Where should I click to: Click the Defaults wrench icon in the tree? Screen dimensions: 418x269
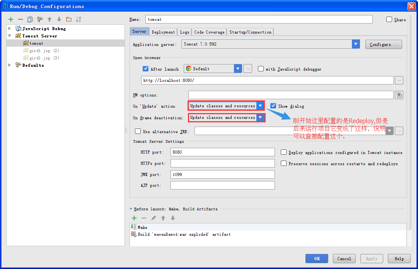point(18,65)
